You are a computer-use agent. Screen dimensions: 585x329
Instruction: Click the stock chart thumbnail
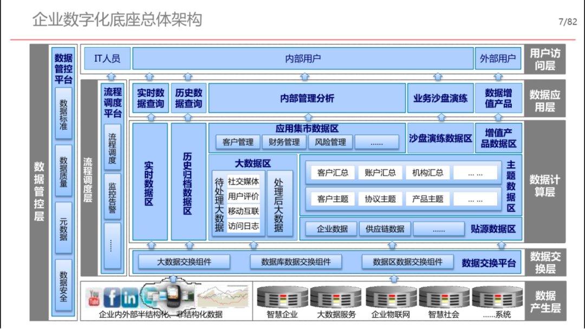tap(223, 297)
